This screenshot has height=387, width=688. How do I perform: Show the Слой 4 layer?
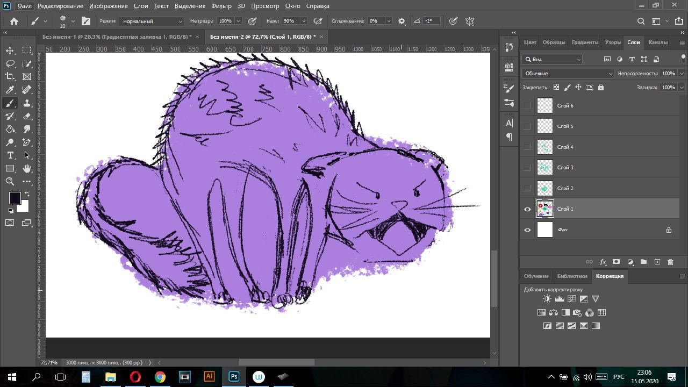pyautogui.click(x=527, y=147)
